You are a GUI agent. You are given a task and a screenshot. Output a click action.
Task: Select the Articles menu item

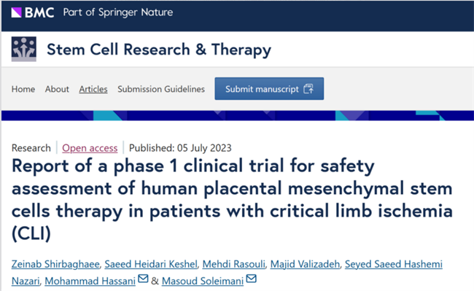93,89
